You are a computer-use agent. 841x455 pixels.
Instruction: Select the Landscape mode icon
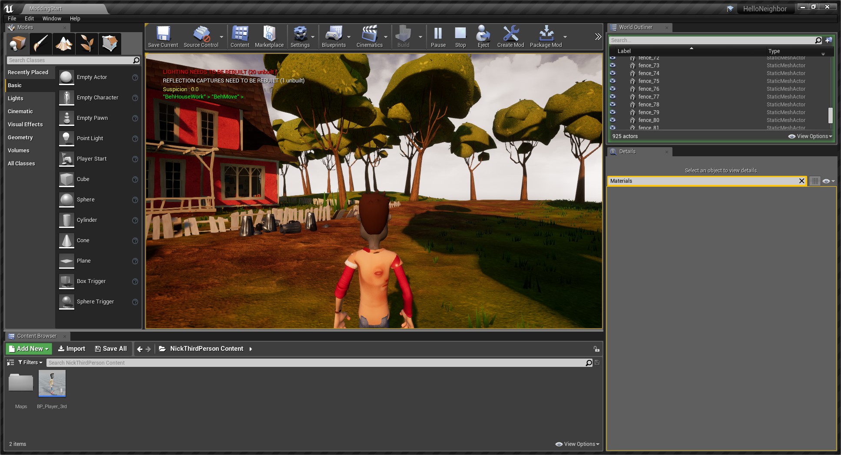64,43
